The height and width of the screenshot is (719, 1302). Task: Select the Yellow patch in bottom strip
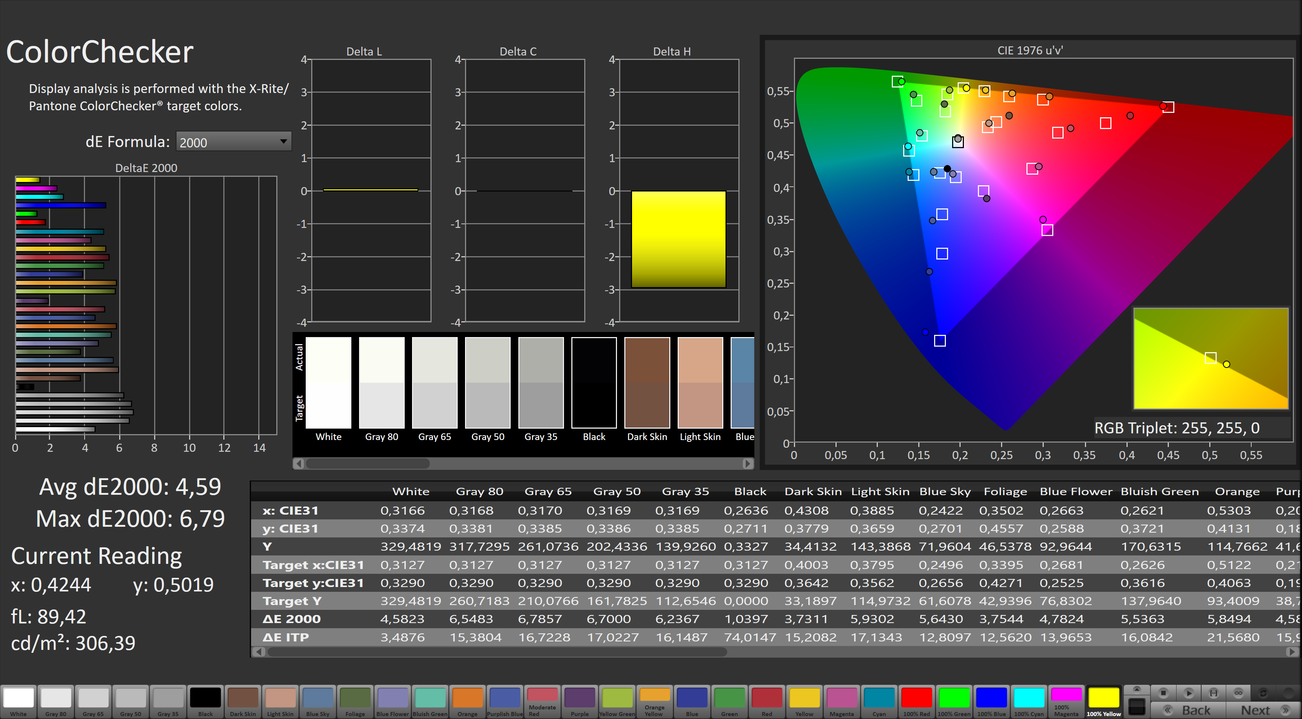click(x=804, y=701)
